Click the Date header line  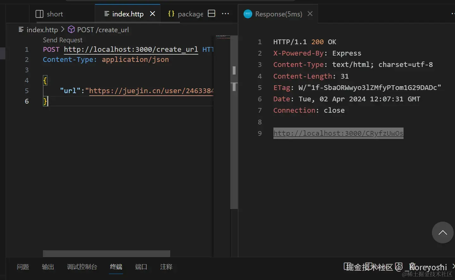pos(347,99)
